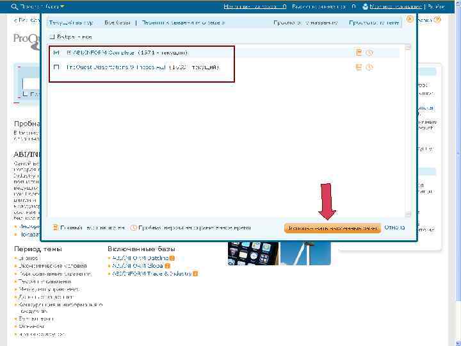The image size is (461, 346).
Task: Click the full text legend icon in dialog footer
Action: 55,227
